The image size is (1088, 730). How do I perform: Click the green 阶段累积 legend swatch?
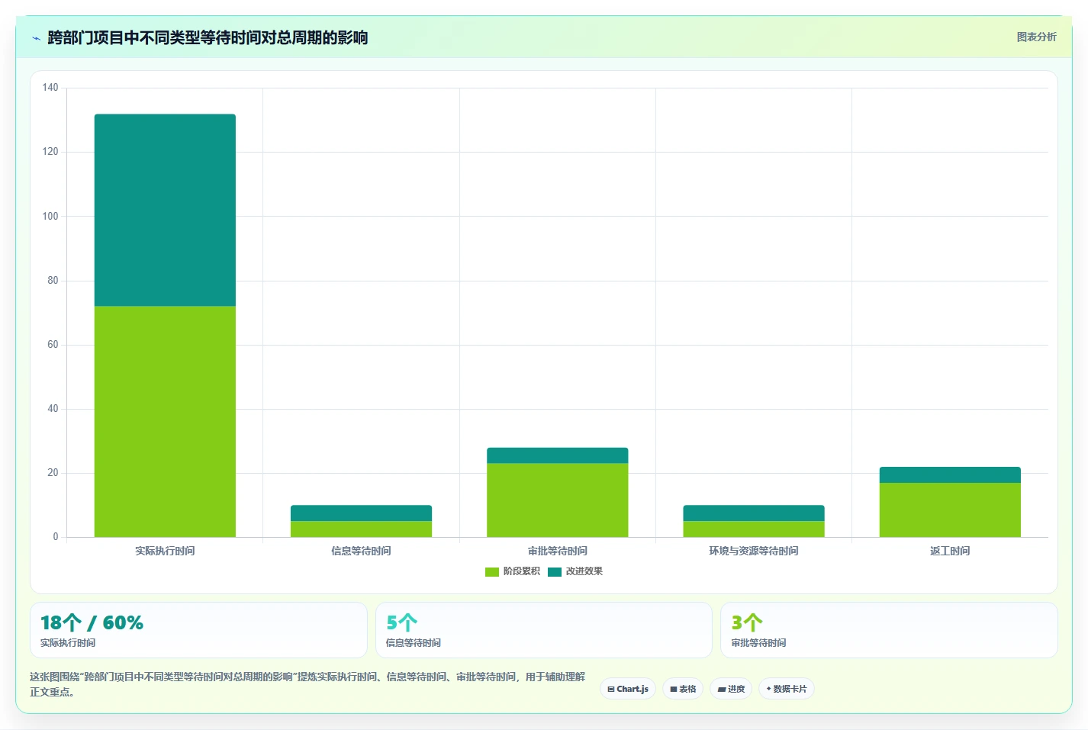click(x=492, y=571)
